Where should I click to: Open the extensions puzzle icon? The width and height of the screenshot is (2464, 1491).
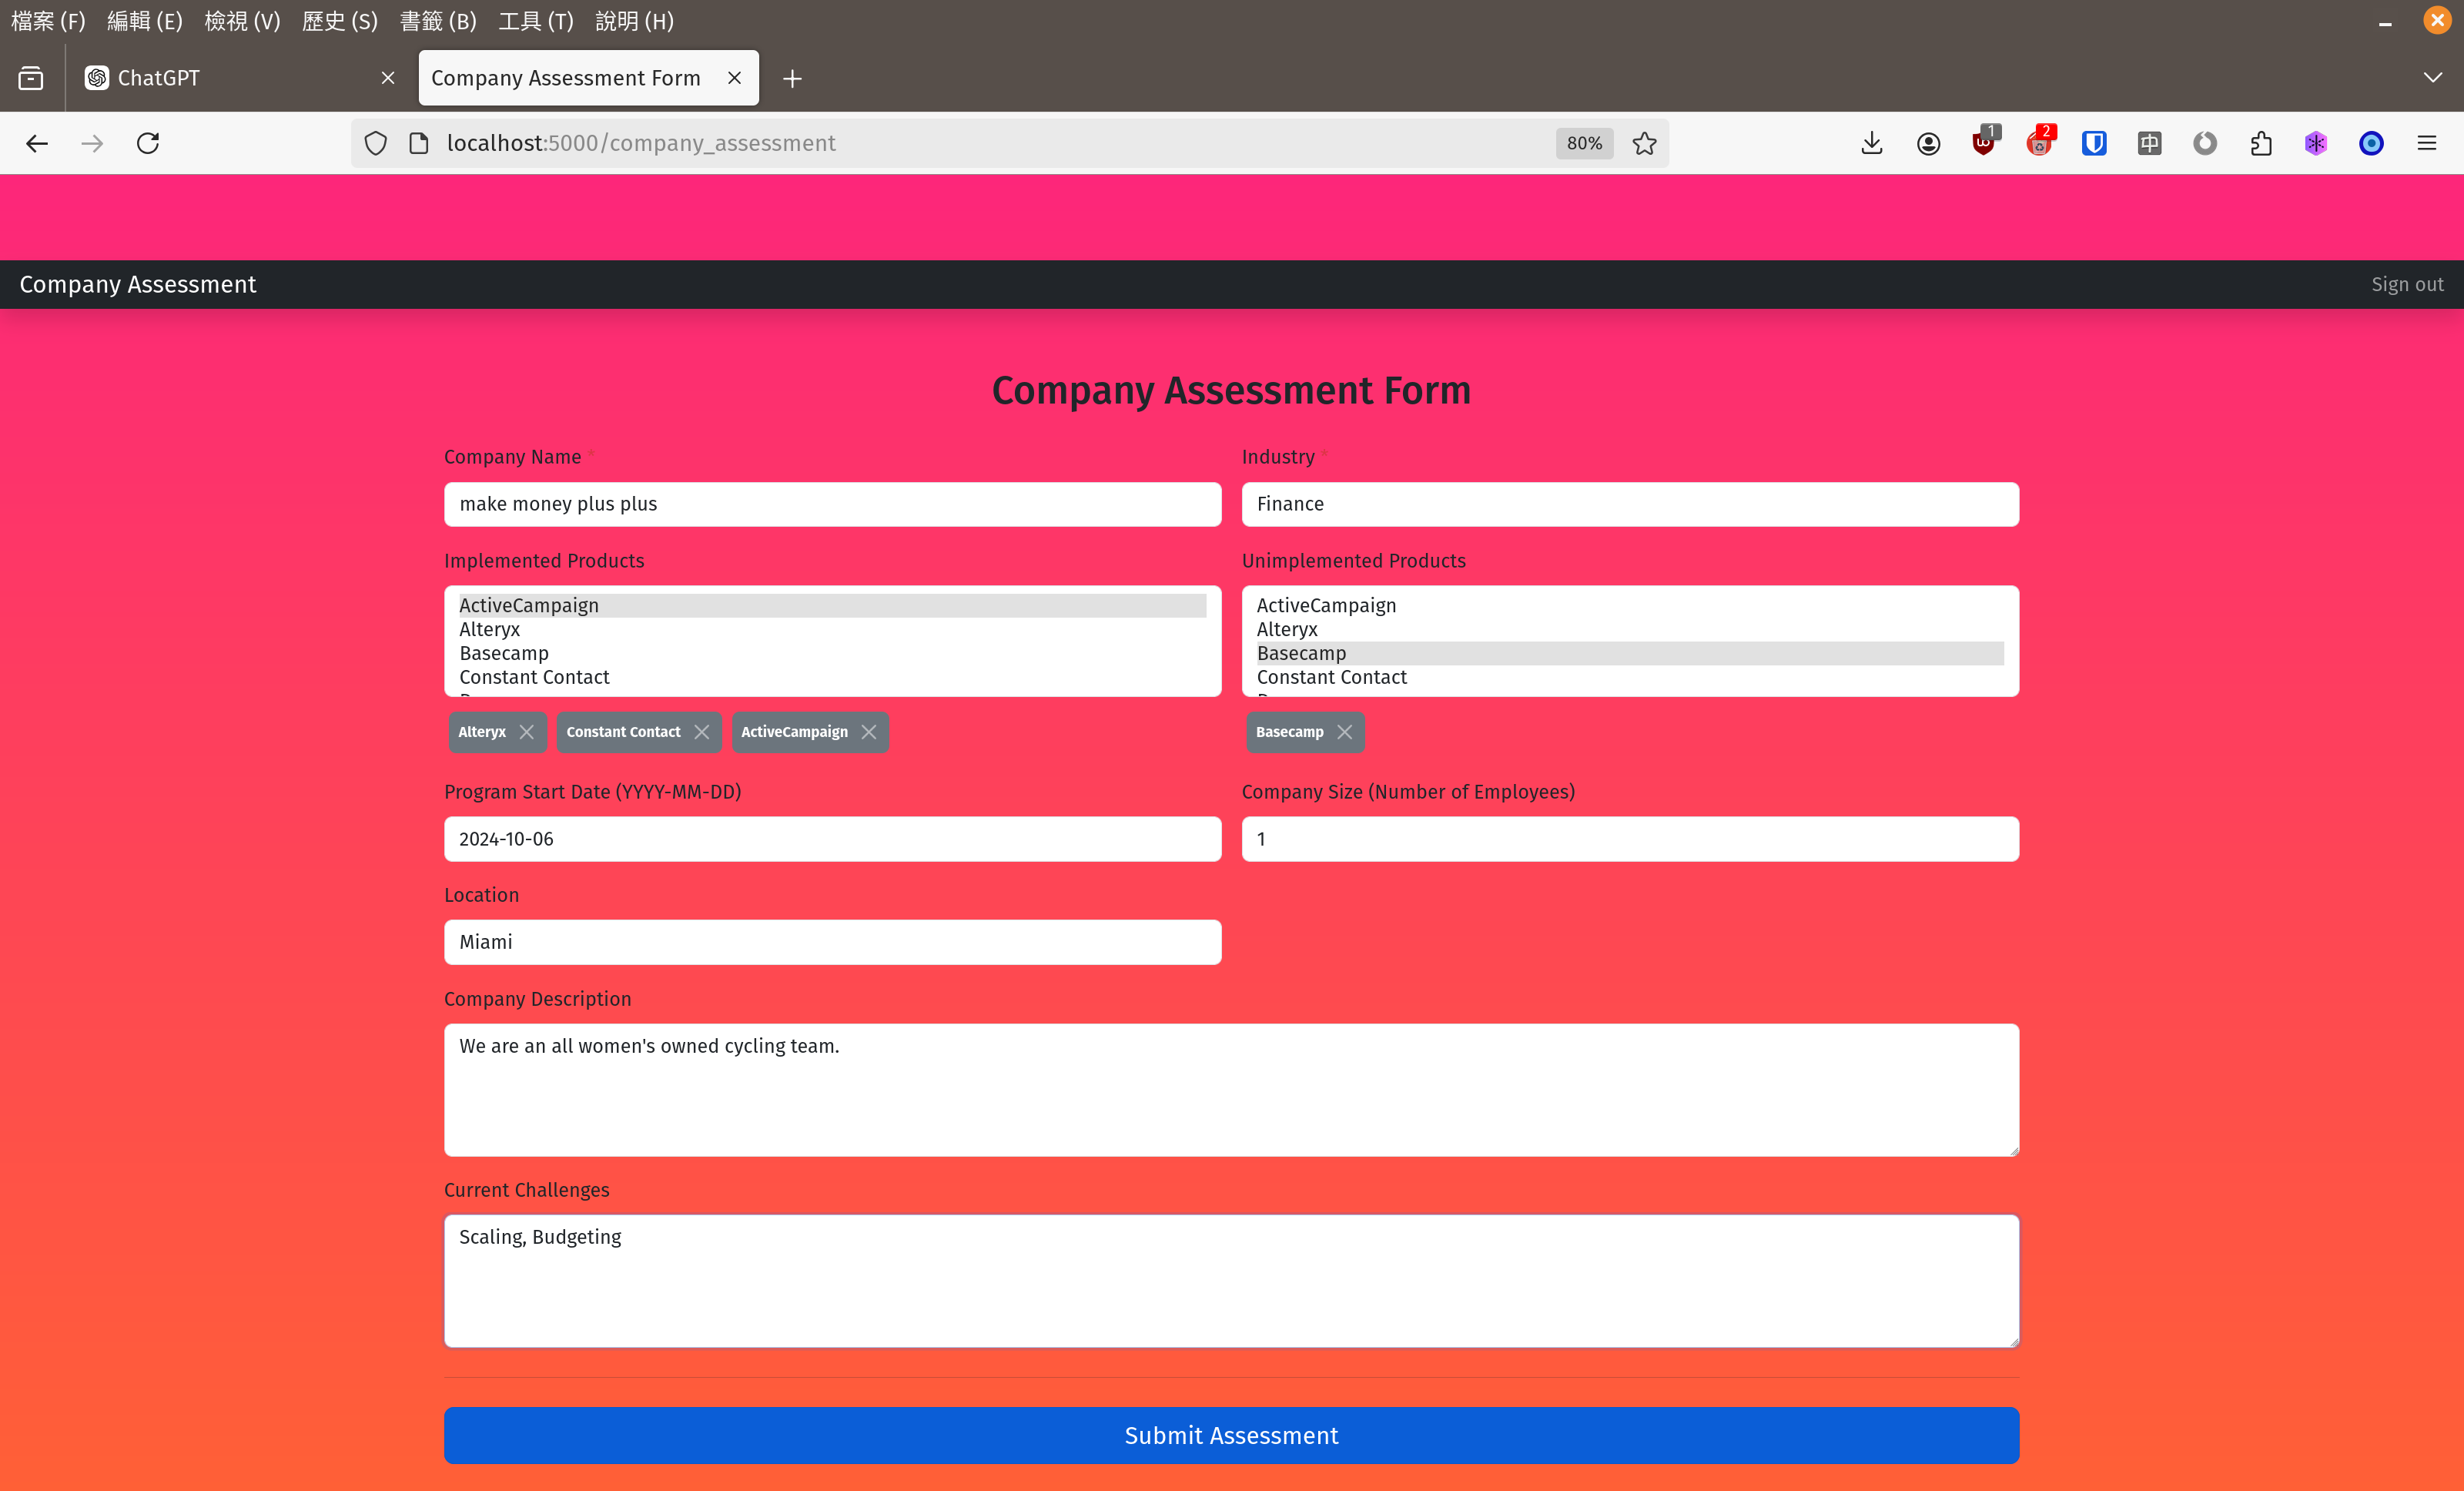point(2261,143)
